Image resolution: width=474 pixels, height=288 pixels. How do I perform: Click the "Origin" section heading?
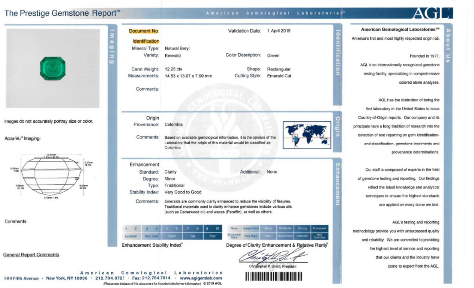153,118
